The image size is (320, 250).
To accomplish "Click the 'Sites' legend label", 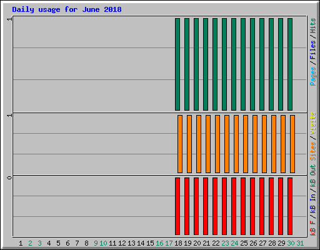I will coord(312,151).
